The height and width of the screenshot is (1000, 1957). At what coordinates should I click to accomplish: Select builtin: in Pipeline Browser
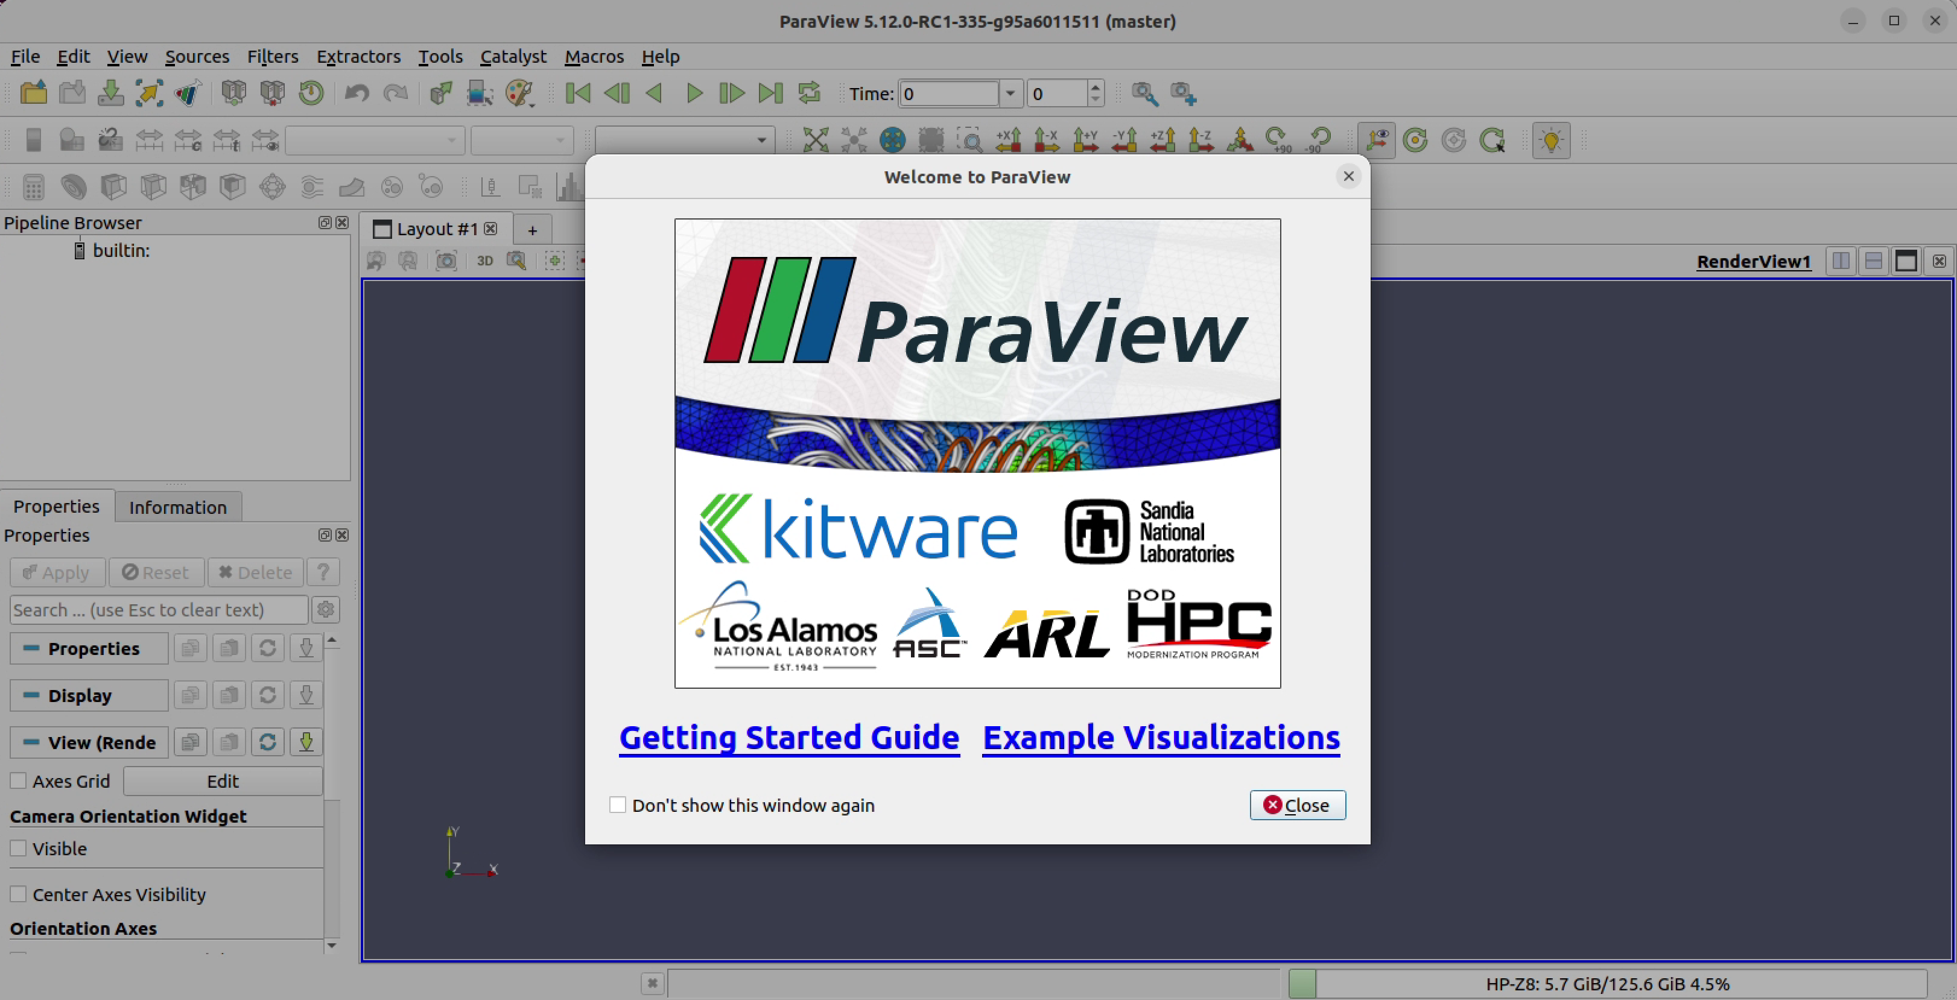tap(121, 250)
